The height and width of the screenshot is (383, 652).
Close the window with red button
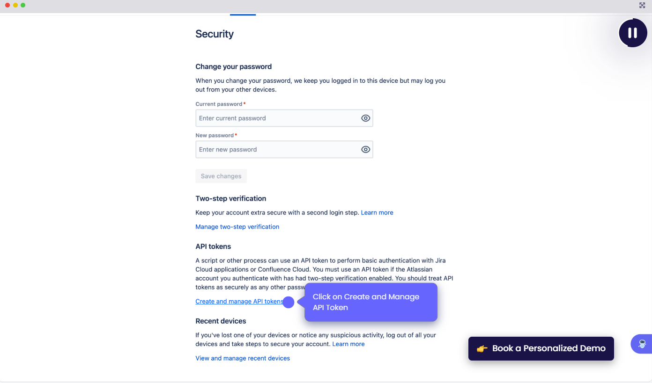pos(8,5)
